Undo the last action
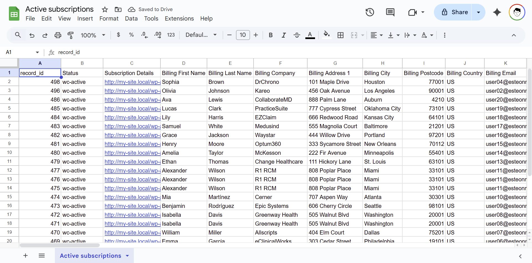532x263 pixels. point(32,35)
